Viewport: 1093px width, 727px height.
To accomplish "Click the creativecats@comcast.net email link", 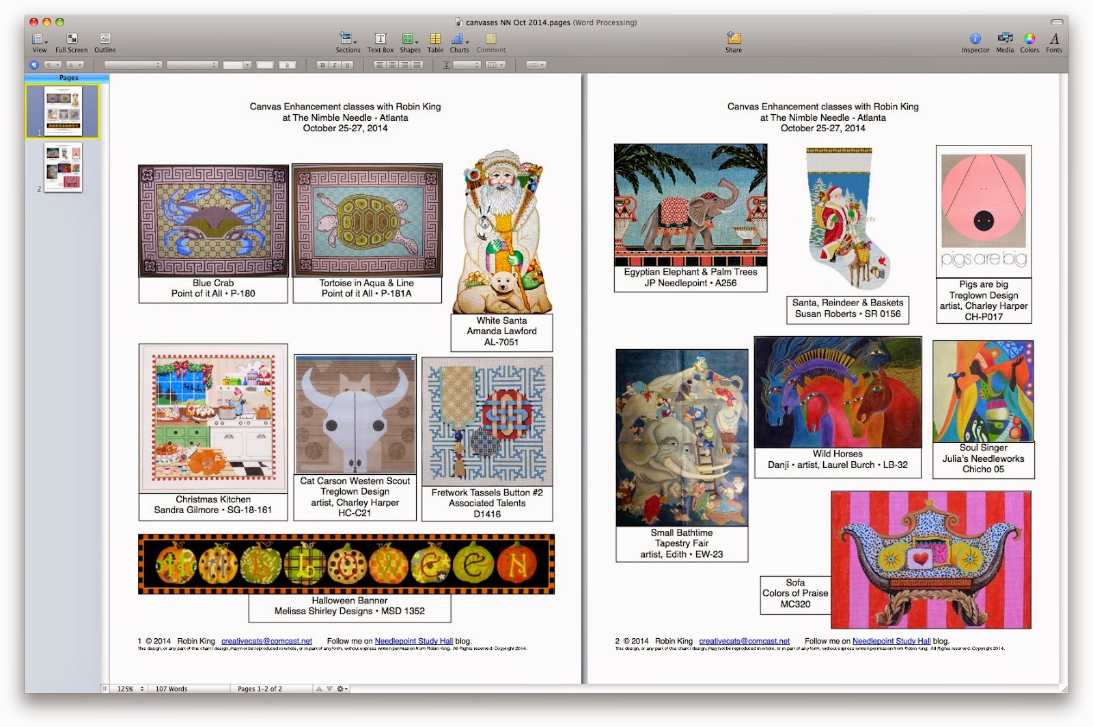I will point(266,641).
